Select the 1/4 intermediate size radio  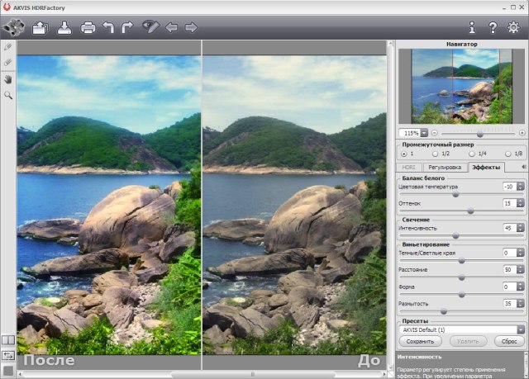click(472, 154)
